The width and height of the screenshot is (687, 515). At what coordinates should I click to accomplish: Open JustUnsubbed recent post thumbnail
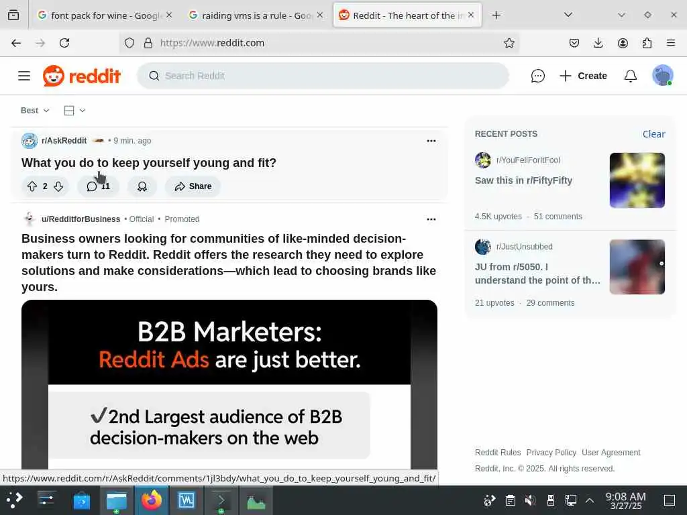(x=637, y=267)
